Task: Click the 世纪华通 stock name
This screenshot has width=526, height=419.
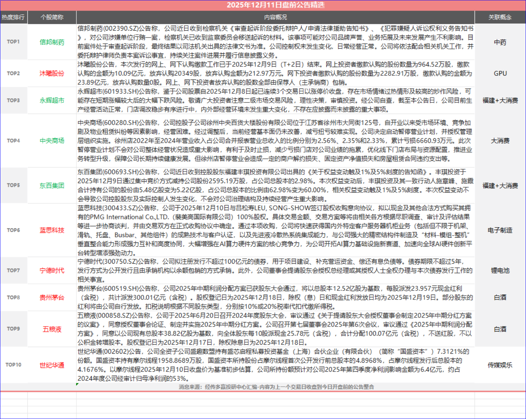Action: click(52, 365)
